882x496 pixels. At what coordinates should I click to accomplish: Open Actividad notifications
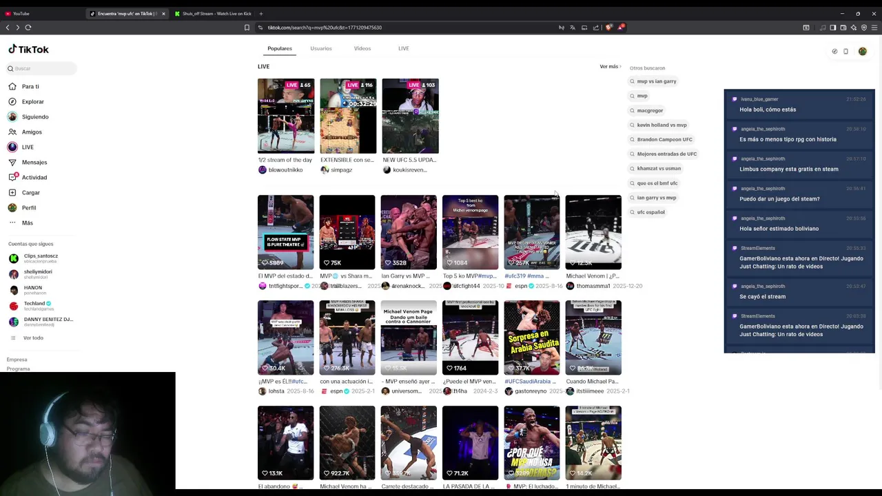(x=28, y=178)
